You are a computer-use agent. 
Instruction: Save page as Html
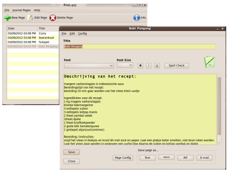click(x=166, y=157)
